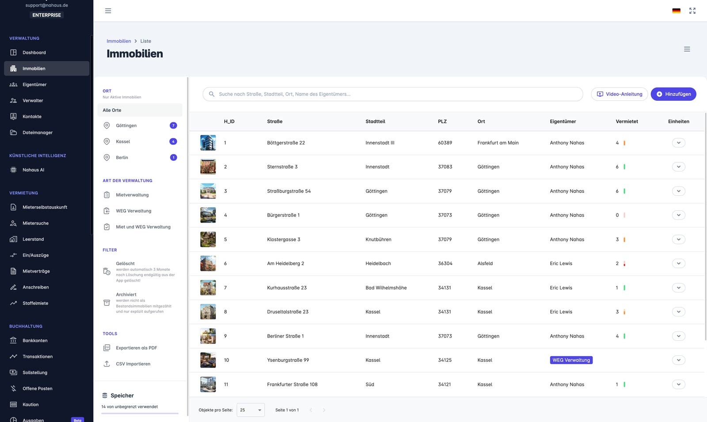The width and height of the screenshot is (707, 422).
Task: Open the Kontakte icon
Action: click(x=13, y=117)
